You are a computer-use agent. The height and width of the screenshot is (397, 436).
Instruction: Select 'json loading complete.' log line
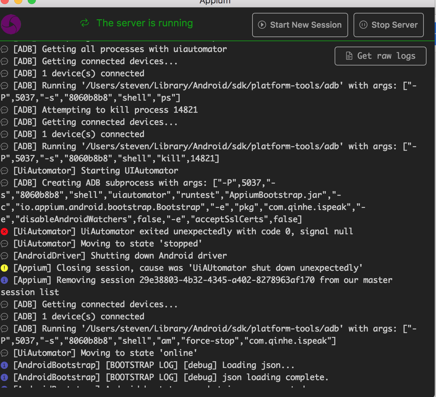point(171,377)
